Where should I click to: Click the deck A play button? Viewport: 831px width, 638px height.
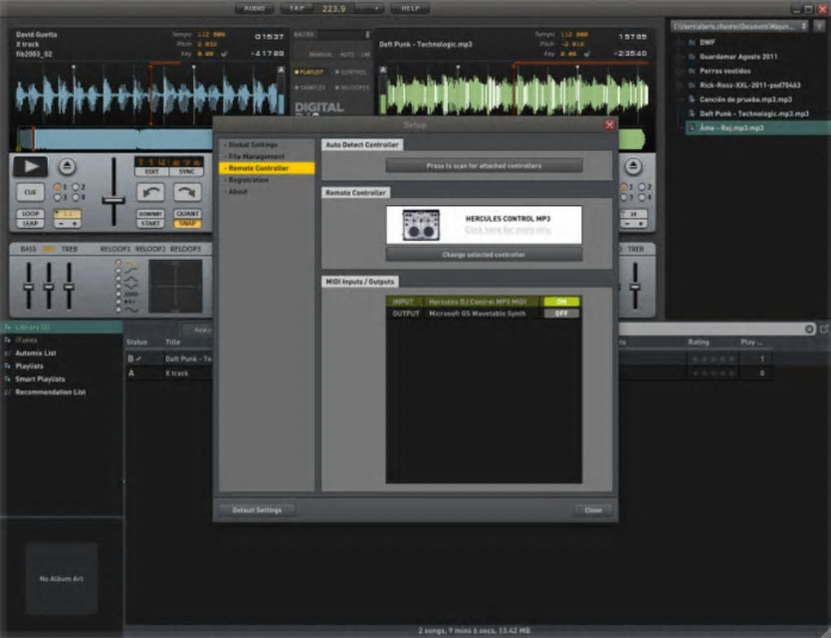click(31, 166)
